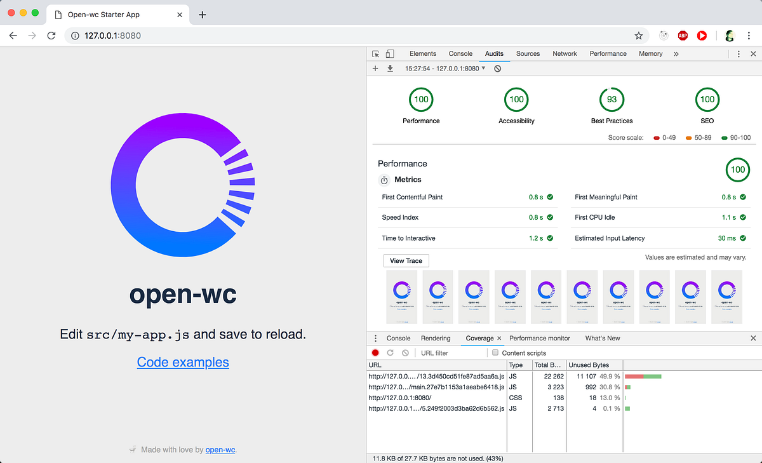Reload page to capture coverage
The width and height of the screenshot is (762, 463).
(390, 352)
